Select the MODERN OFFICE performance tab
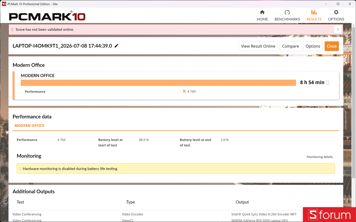This screenshot has height=222, width=356. tap(29, 126)
